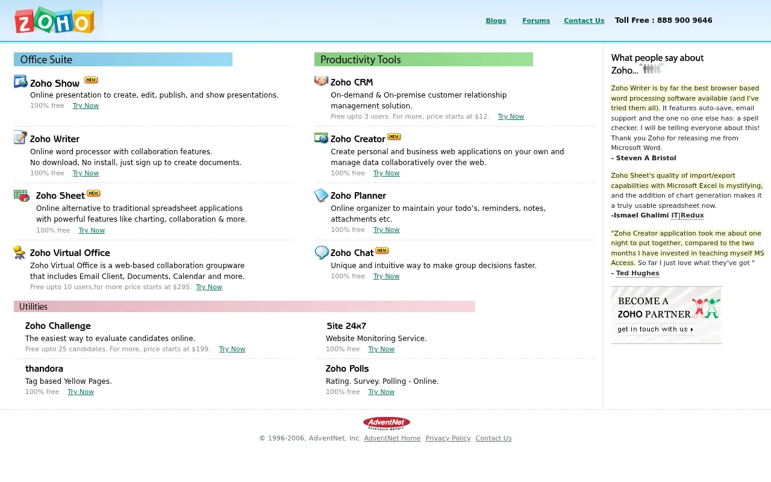Try Now for Site 24x7
Viewport: 771px width, 482px height.
click(381, 349)
